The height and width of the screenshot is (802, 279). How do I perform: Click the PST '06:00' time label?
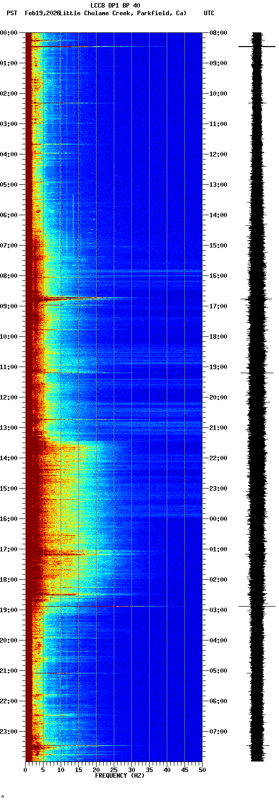[9, 215]
